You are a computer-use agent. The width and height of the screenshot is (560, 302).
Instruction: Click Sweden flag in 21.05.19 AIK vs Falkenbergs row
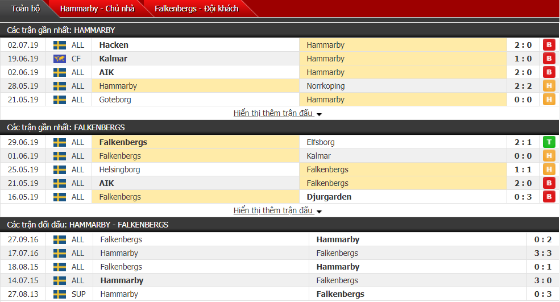(60, 183)
